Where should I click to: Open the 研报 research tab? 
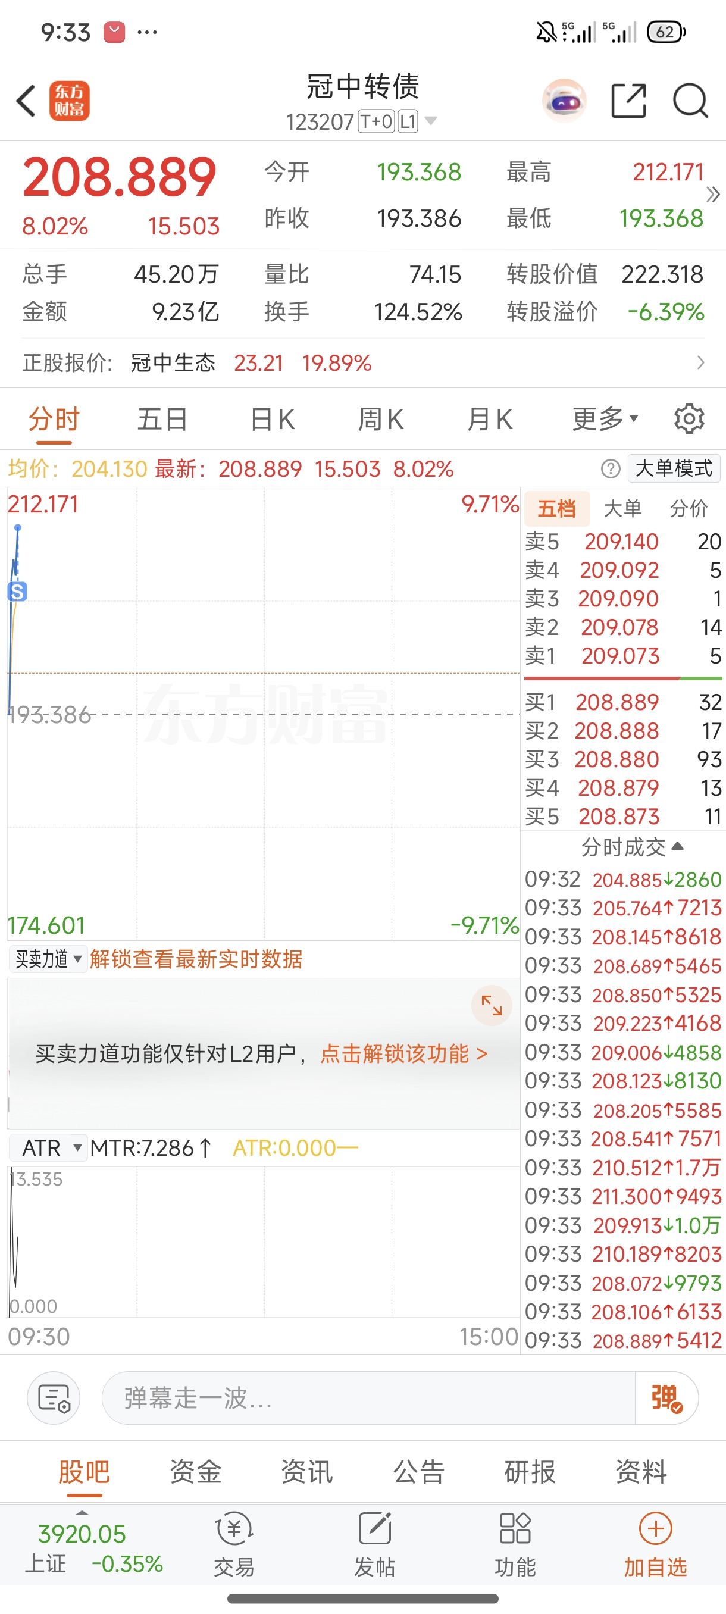[530, 1471]
